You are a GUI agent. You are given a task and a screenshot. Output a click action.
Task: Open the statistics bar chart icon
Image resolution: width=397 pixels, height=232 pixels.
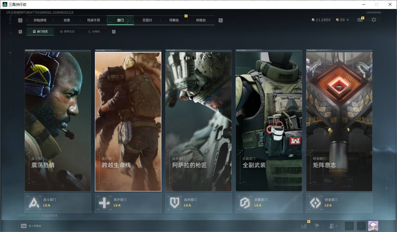[304, 226]
